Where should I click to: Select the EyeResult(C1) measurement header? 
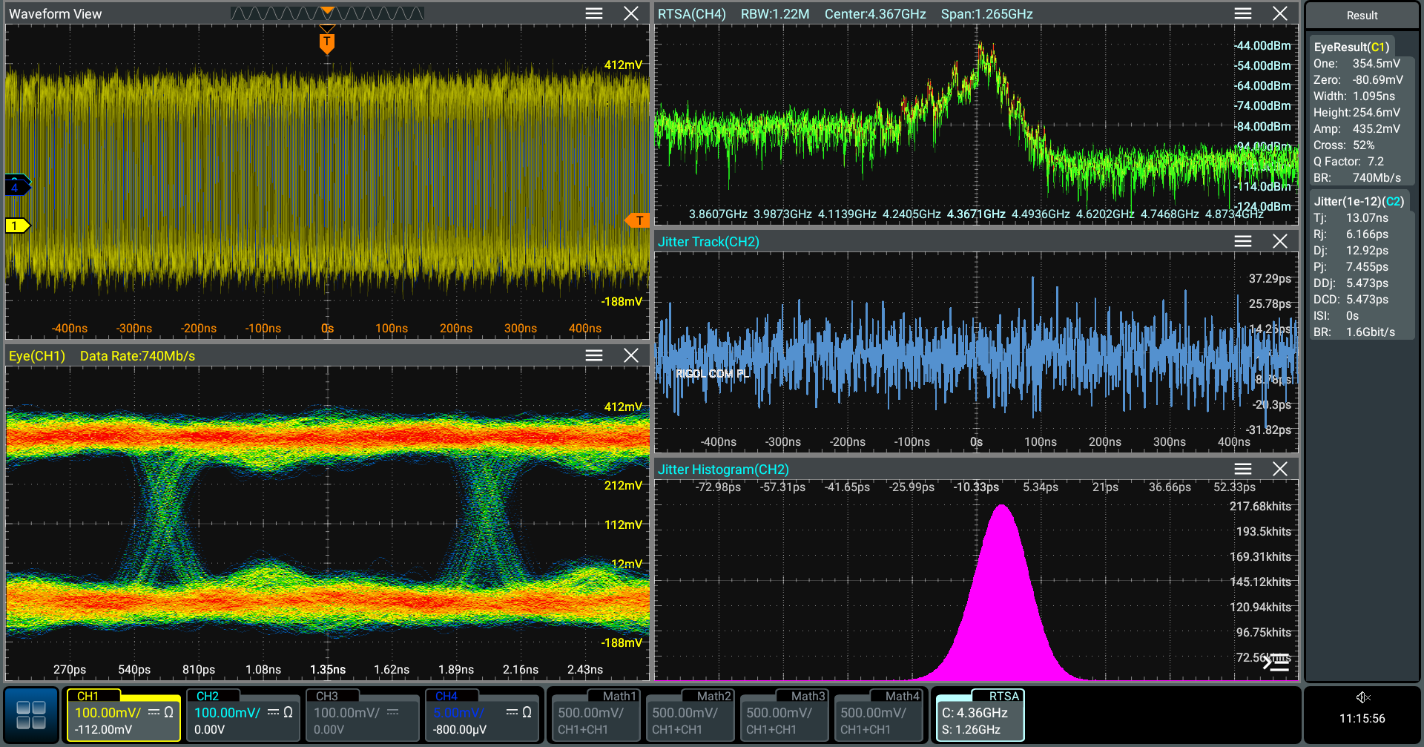(1351, 47)
